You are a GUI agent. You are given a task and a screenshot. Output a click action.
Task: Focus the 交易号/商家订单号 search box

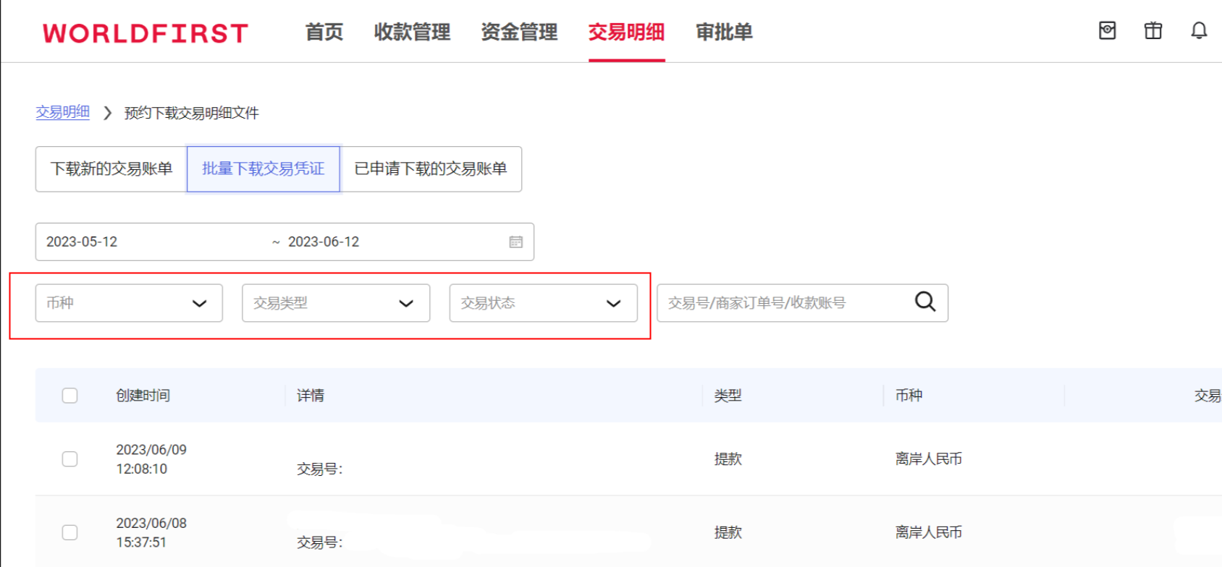click(782, 303)
